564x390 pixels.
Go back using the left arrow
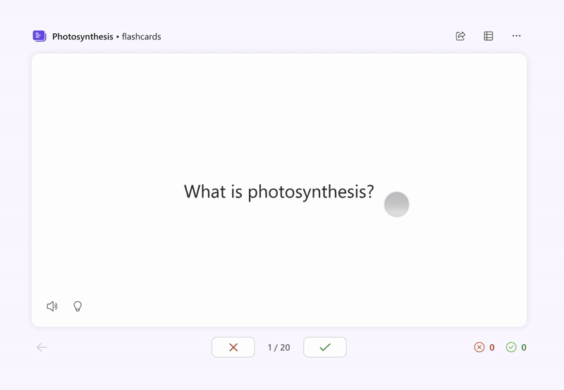(42, 347)
